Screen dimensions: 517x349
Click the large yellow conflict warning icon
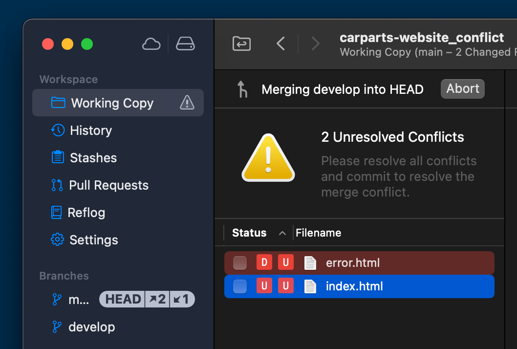click(x=268, y=158)
